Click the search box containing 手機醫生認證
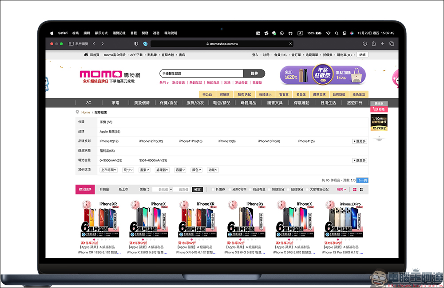The image size is (444, 288). point(202,74)
